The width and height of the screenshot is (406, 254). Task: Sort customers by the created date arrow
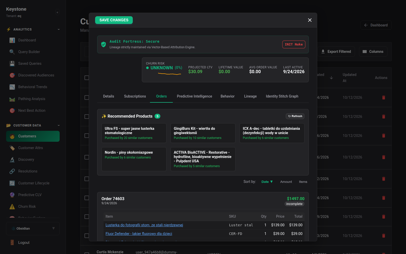tap(331, 78)
